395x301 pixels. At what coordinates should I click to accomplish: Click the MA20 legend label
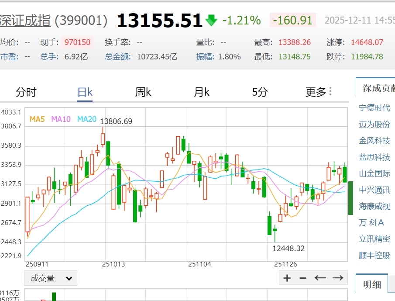[87, 119]
